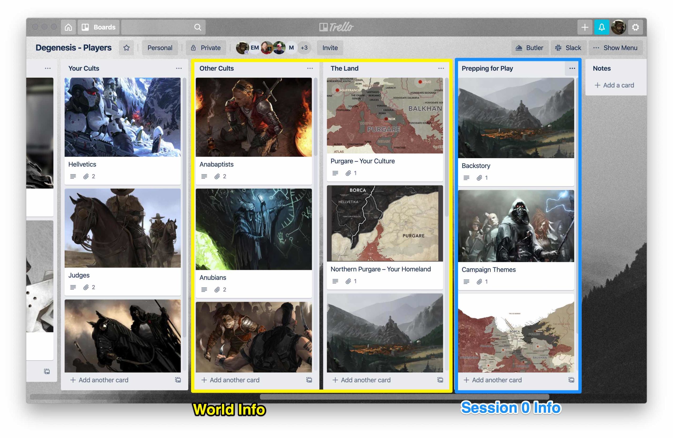This screenshot has height=438, width=673.
Task: Create from template in Prepping for Play
Action: pos(572,380)
